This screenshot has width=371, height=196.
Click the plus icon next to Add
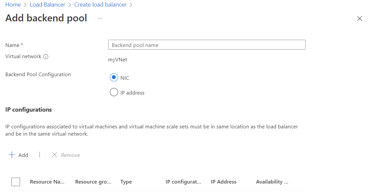(12, 155)
